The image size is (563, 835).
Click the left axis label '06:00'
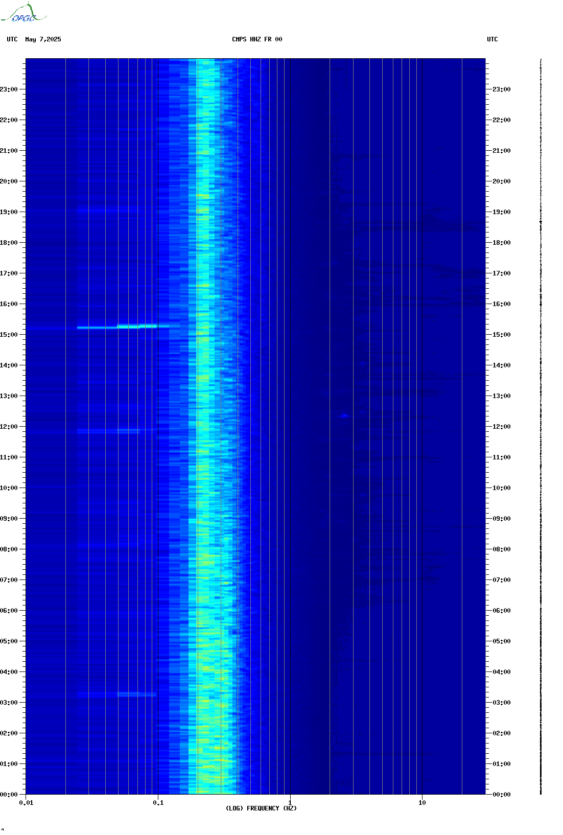pos(9,611)
